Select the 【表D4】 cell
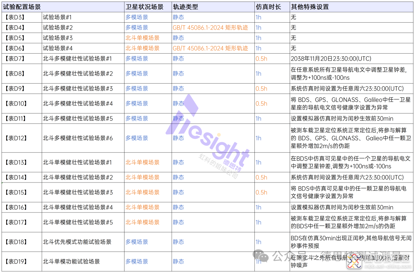 22,28
